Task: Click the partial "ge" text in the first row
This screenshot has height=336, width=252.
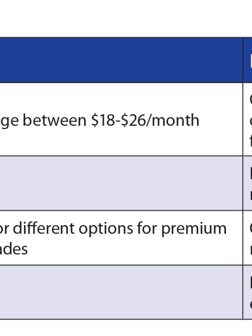Action: pos(8,121)
